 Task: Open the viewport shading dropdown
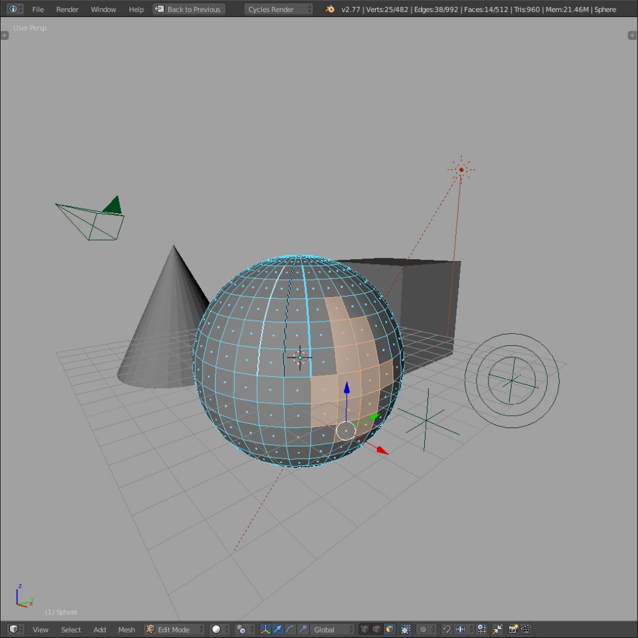216,629
